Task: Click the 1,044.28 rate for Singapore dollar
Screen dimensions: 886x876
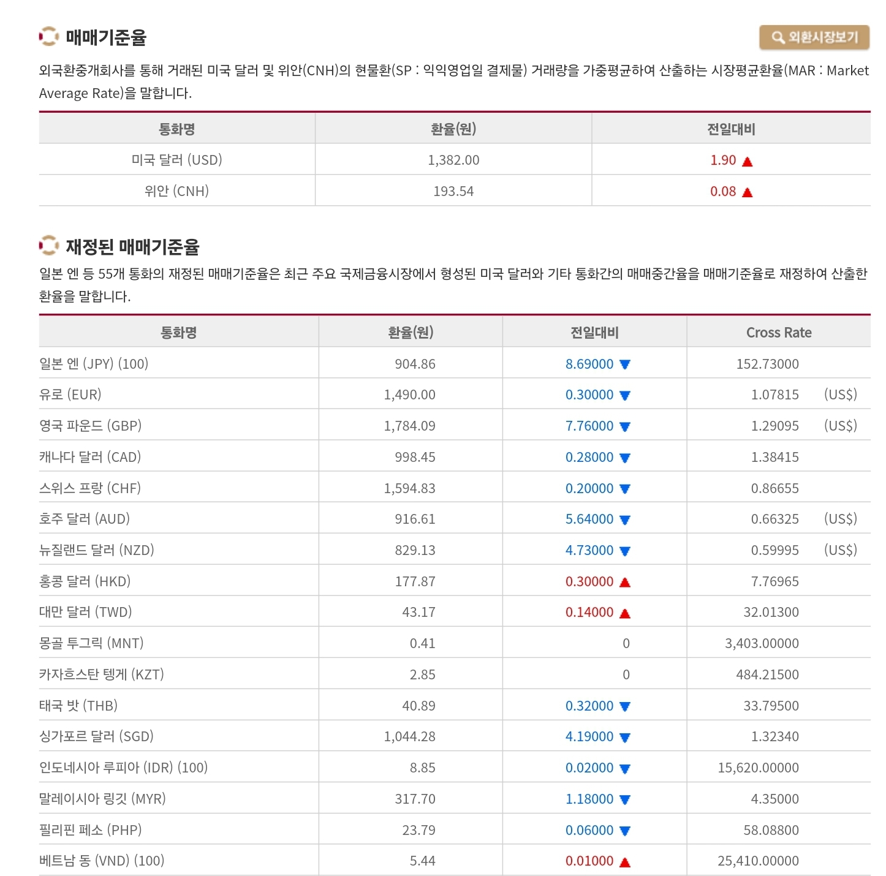Action: click(409, 736)
